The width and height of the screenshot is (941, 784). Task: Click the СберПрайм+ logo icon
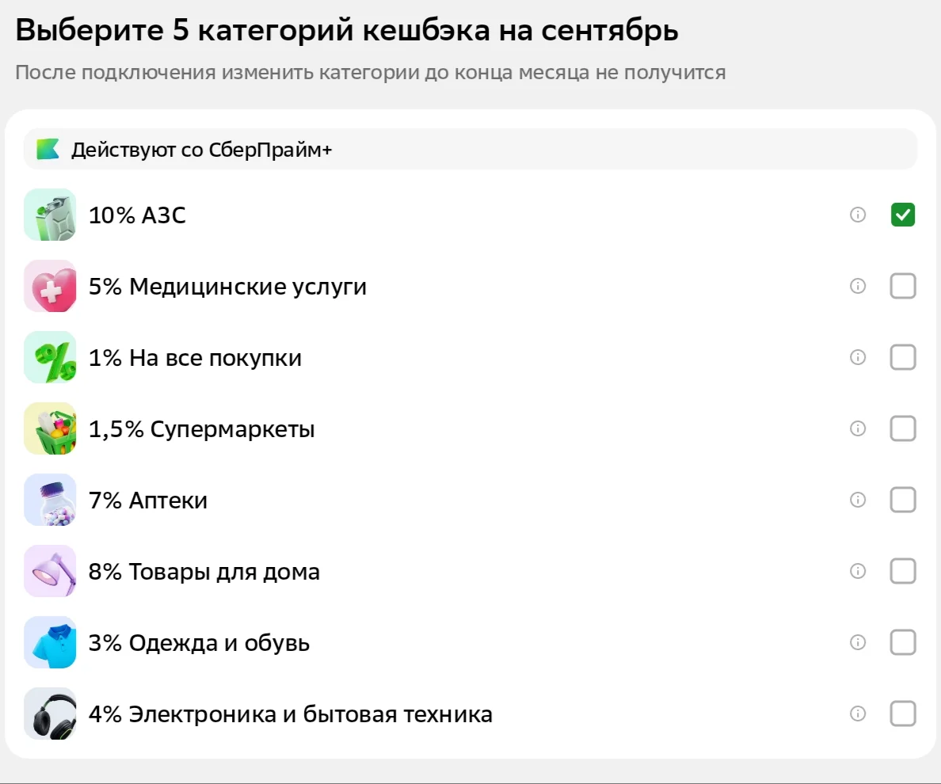[48, 150]
